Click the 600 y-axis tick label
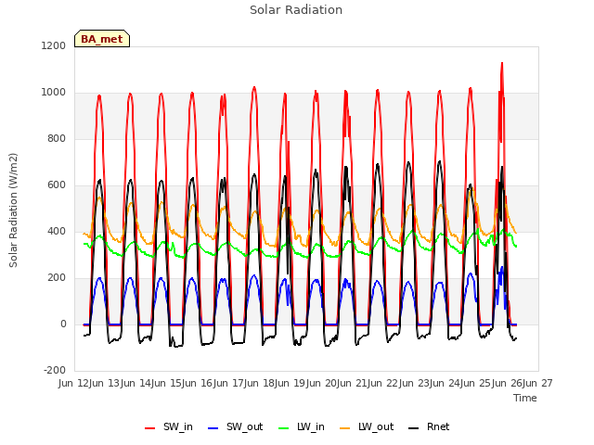This screenshot has width=594, height=445. 57,185
